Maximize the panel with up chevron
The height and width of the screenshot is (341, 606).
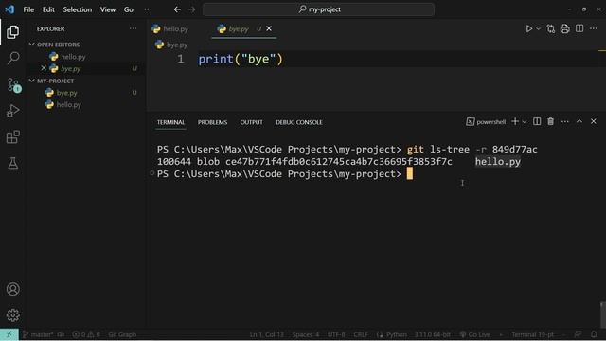(579, 121)
